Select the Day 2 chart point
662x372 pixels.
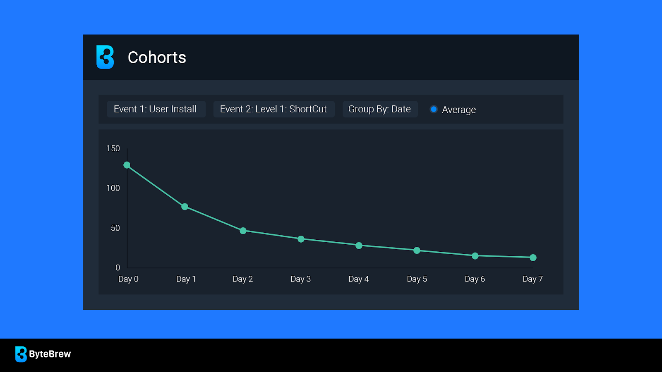(243, 231)
